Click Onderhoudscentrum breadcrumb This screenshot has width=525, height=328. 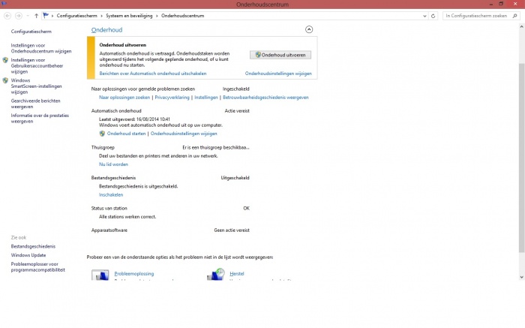(182, 16)
